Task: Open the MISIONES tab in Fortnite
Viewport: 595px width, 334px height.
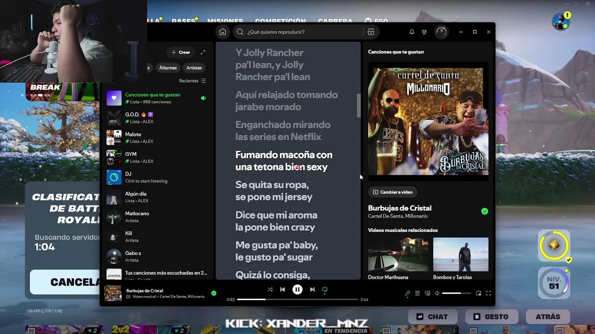Action: (x=225, y=21)
